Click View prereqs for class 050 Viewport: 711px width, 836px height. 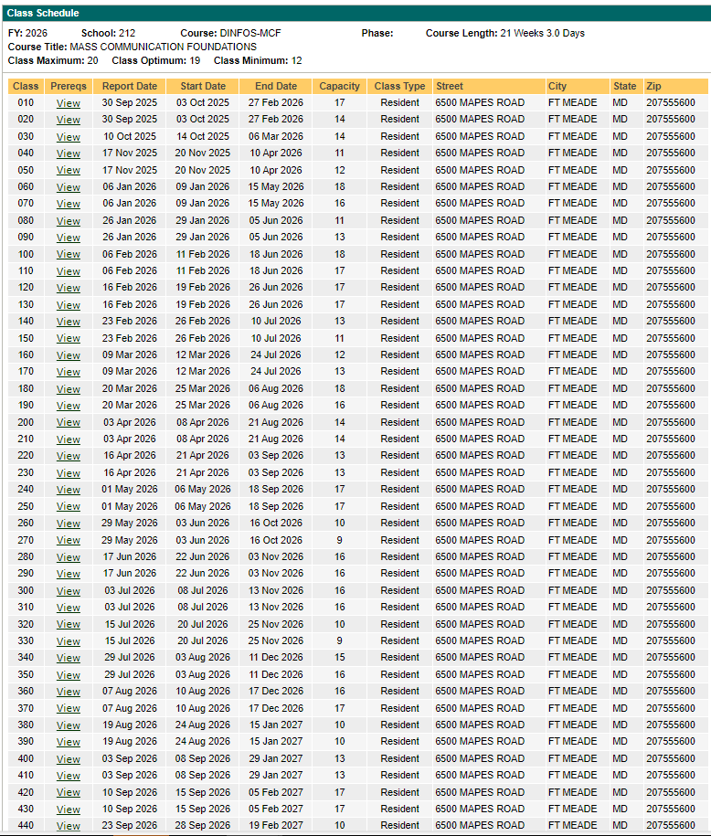pyautogui.click(x=69, y=171)
